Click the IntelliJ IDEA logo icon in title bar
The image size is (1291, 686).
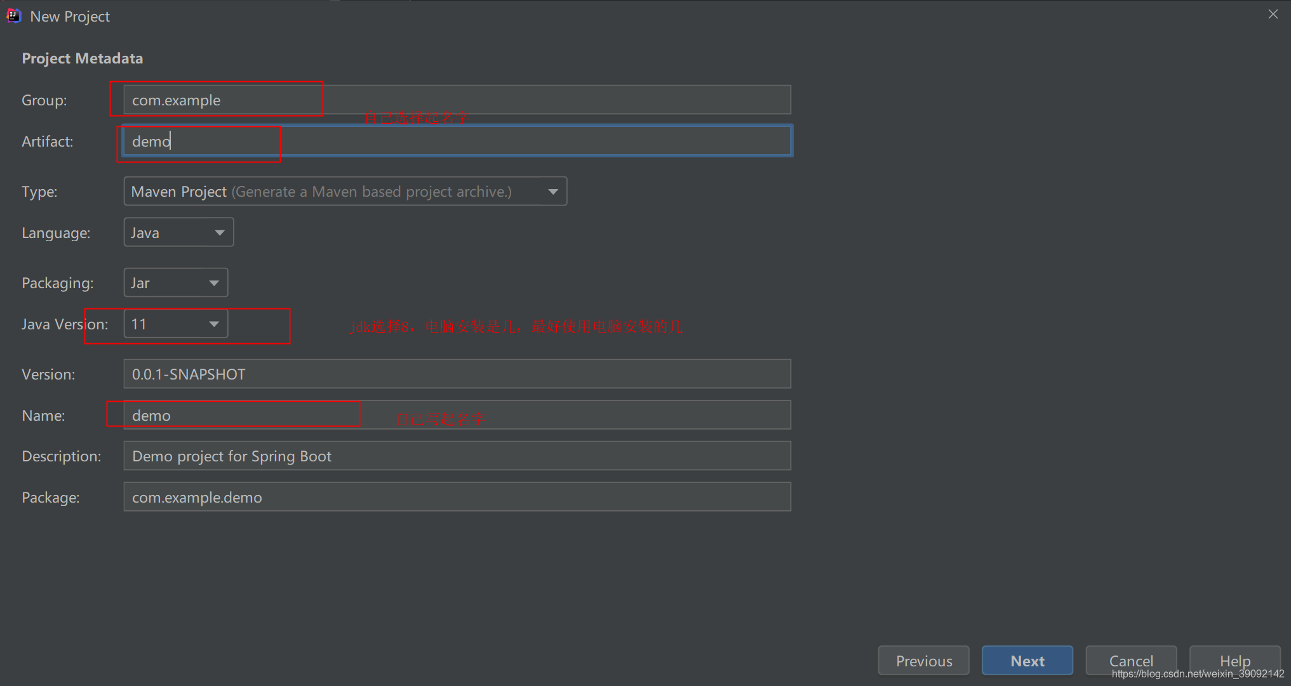[x=13, y=16]
